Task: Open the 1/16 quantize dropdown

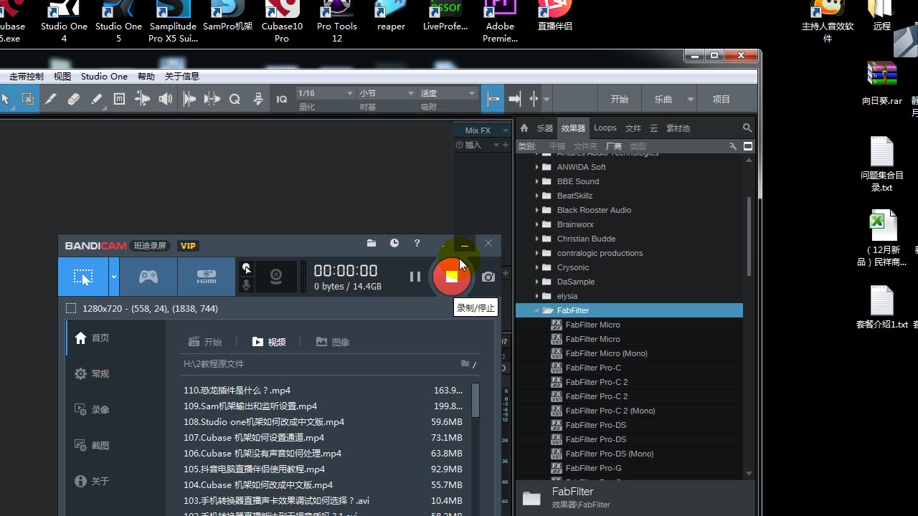Action: (x=326, y=93)
